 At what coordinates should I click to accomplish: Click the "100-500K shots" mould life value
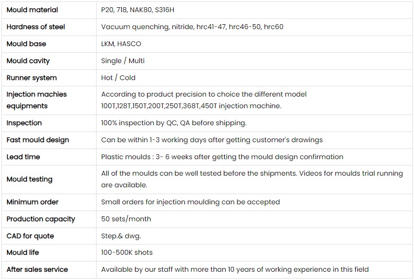point(127,252)
